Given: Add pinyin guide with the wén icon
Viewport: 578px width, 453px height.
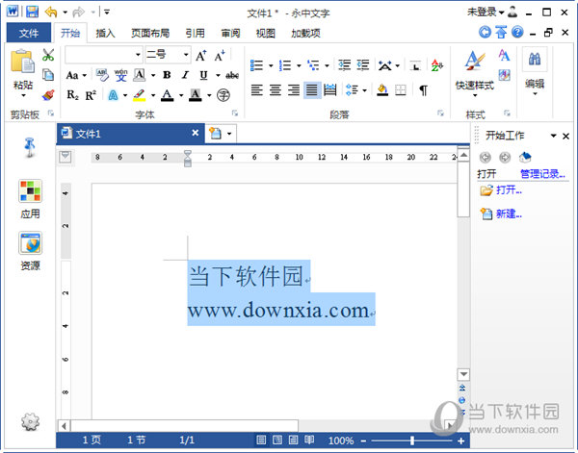Looking at the screenshot, I should [x=120, y=75].
